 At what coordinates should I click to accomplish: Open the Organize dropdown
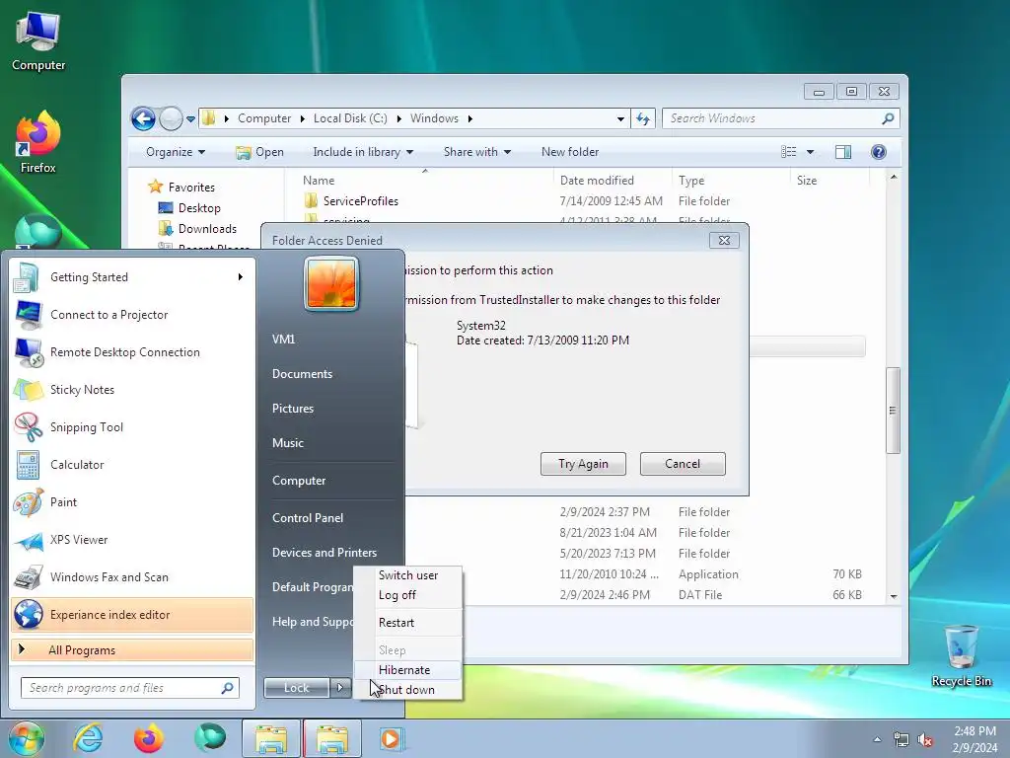coord(176,152)
